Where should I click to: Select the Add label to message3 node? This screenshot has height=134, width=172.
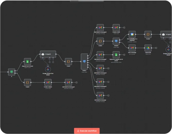[x=100, y=68]
